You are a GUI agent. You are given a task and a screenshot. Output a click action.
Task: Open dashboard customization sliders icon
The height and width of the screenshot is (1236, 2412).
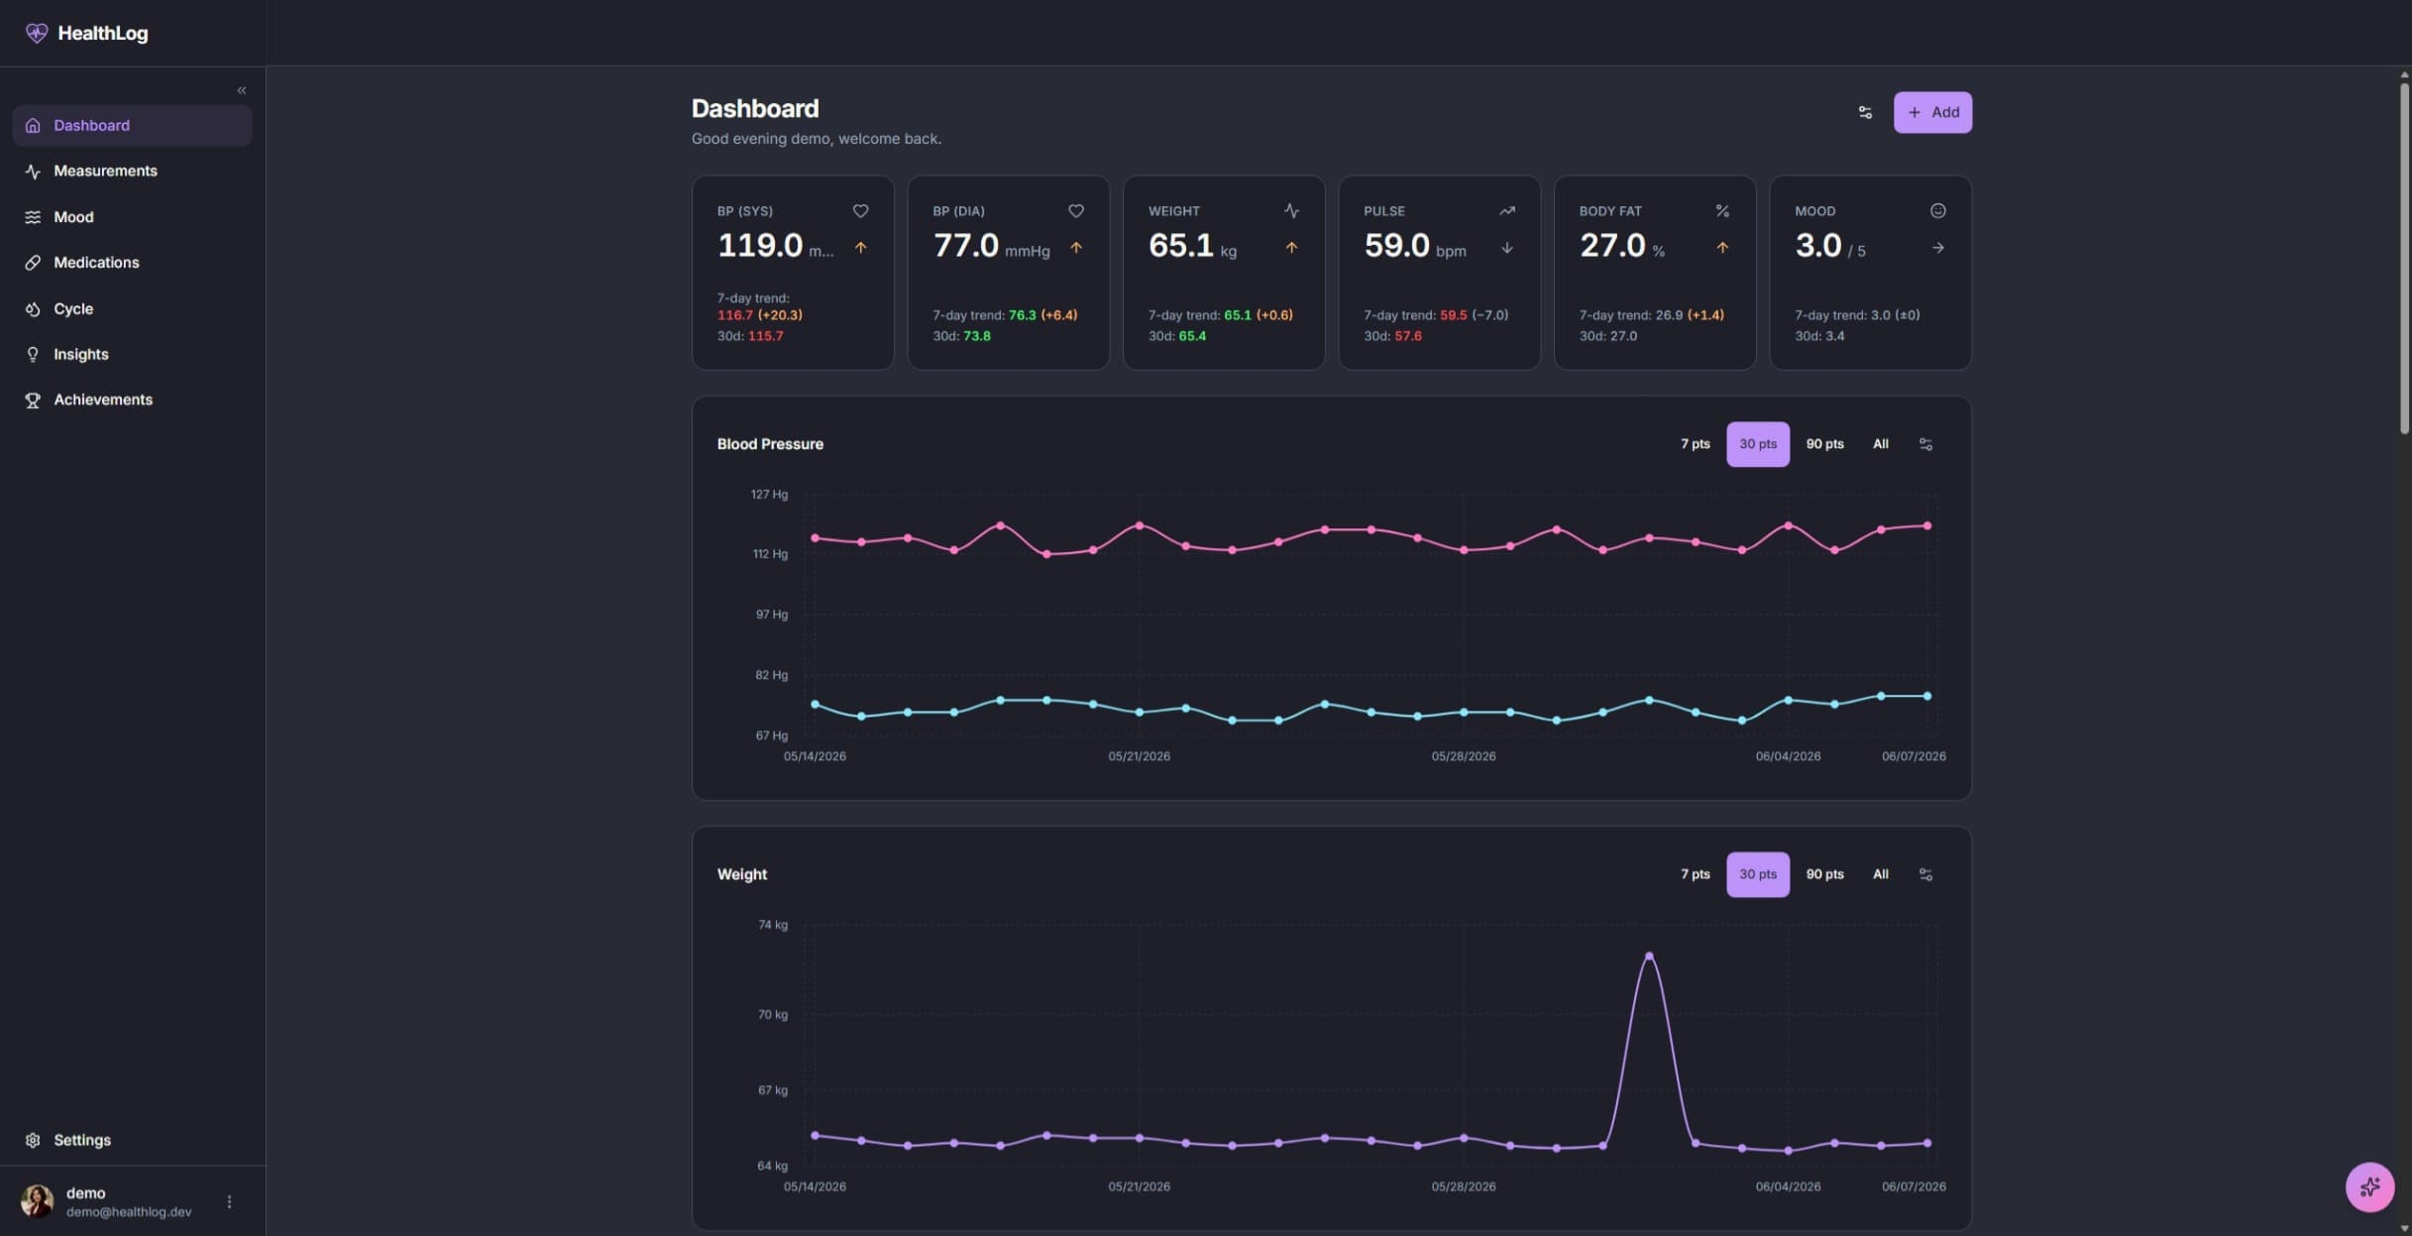point(1865,113)
